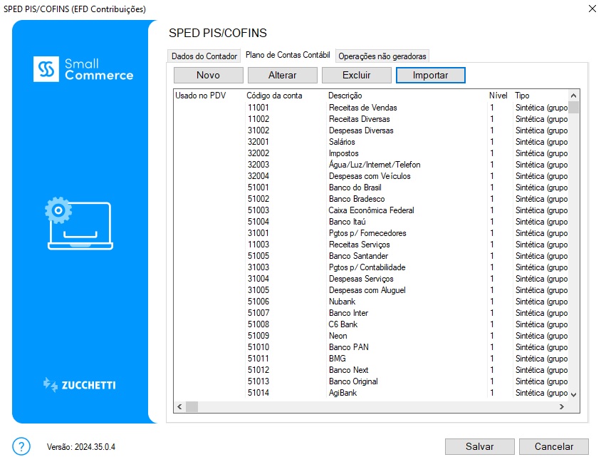601x462 pixels.
Task: Select the Plano de Contas Contábil tab
Action: pos(287,55)
